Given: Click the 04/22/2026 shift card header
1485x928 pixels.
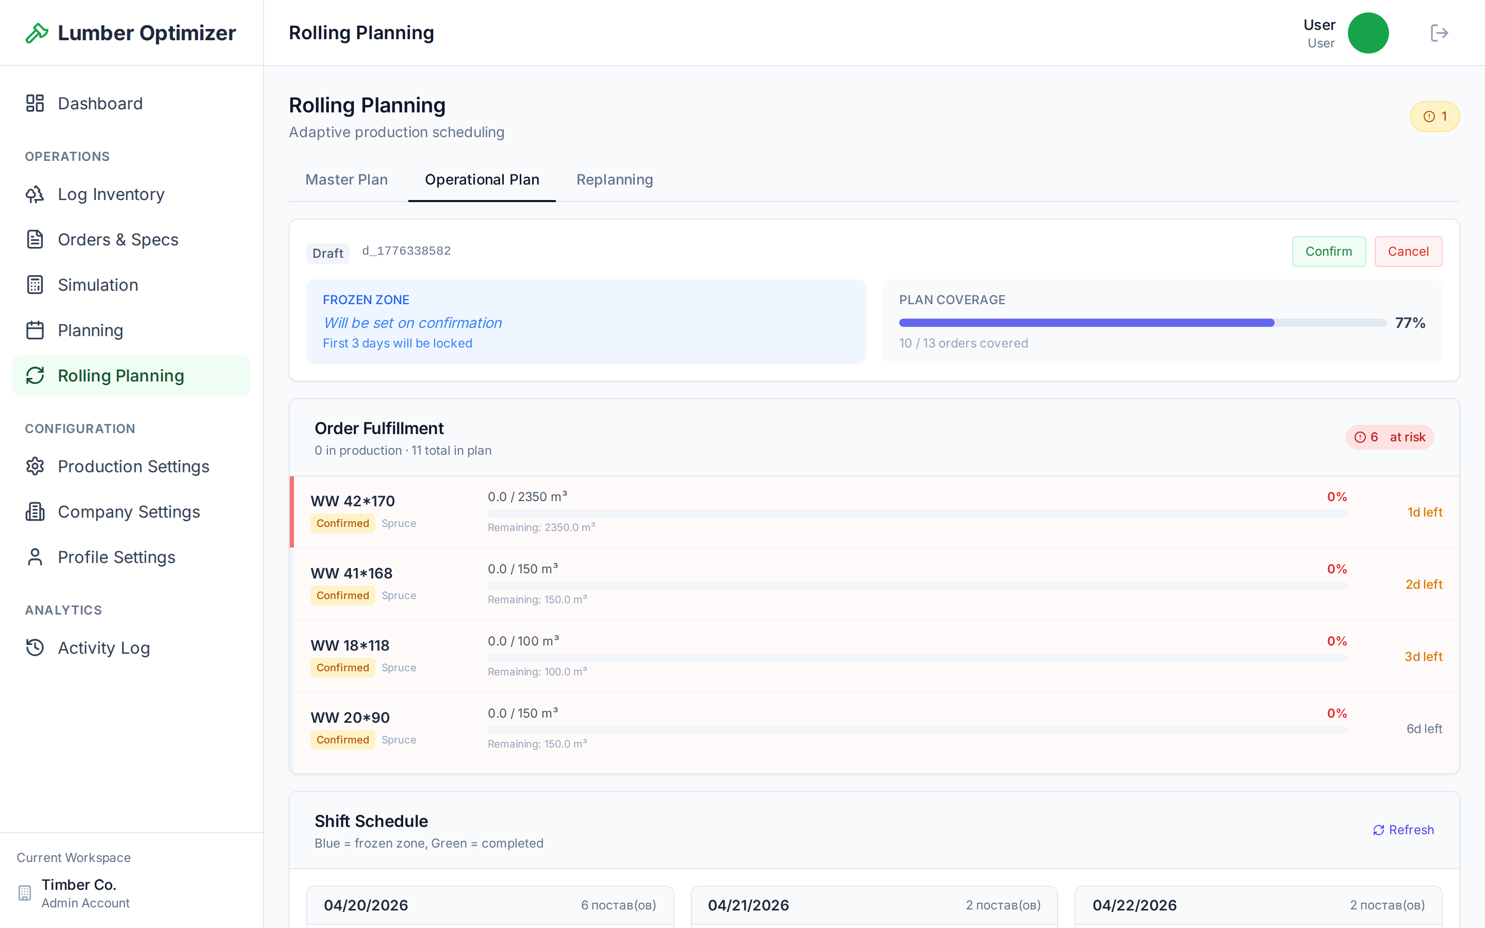Looking at the screenshot, I should click(x=1258, y=905).
